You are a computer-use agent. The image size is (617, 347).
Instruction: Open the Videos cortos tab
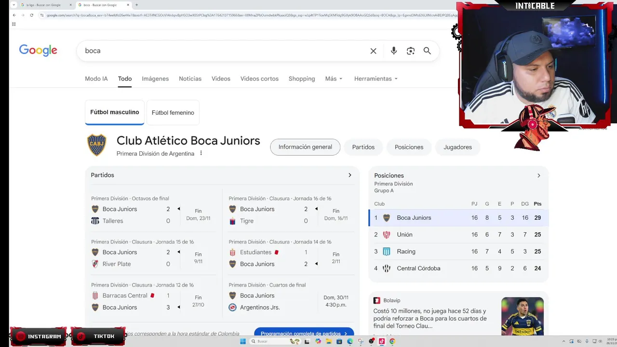[259, 79]
